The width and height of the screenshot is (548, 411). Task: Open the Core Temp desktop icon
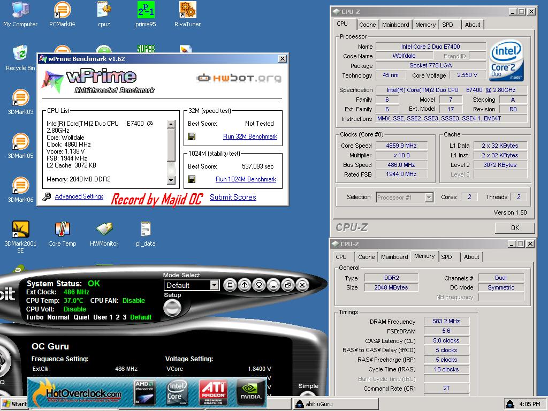pyautogui.click(x=62, y=233)
